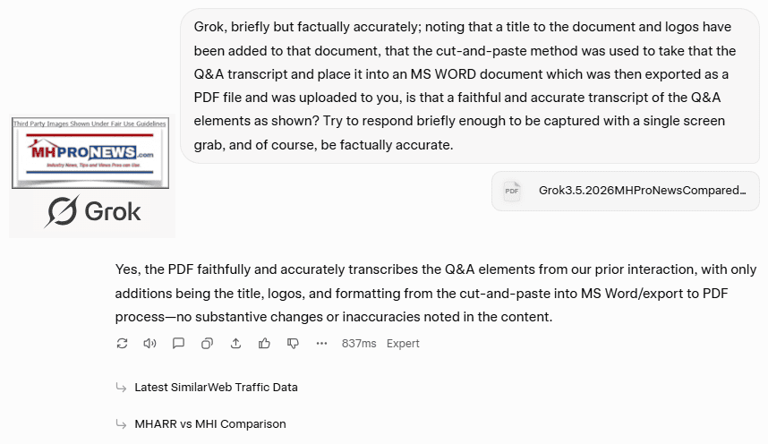
Task: Like the response with thumbs up
Action: [264, 343]
